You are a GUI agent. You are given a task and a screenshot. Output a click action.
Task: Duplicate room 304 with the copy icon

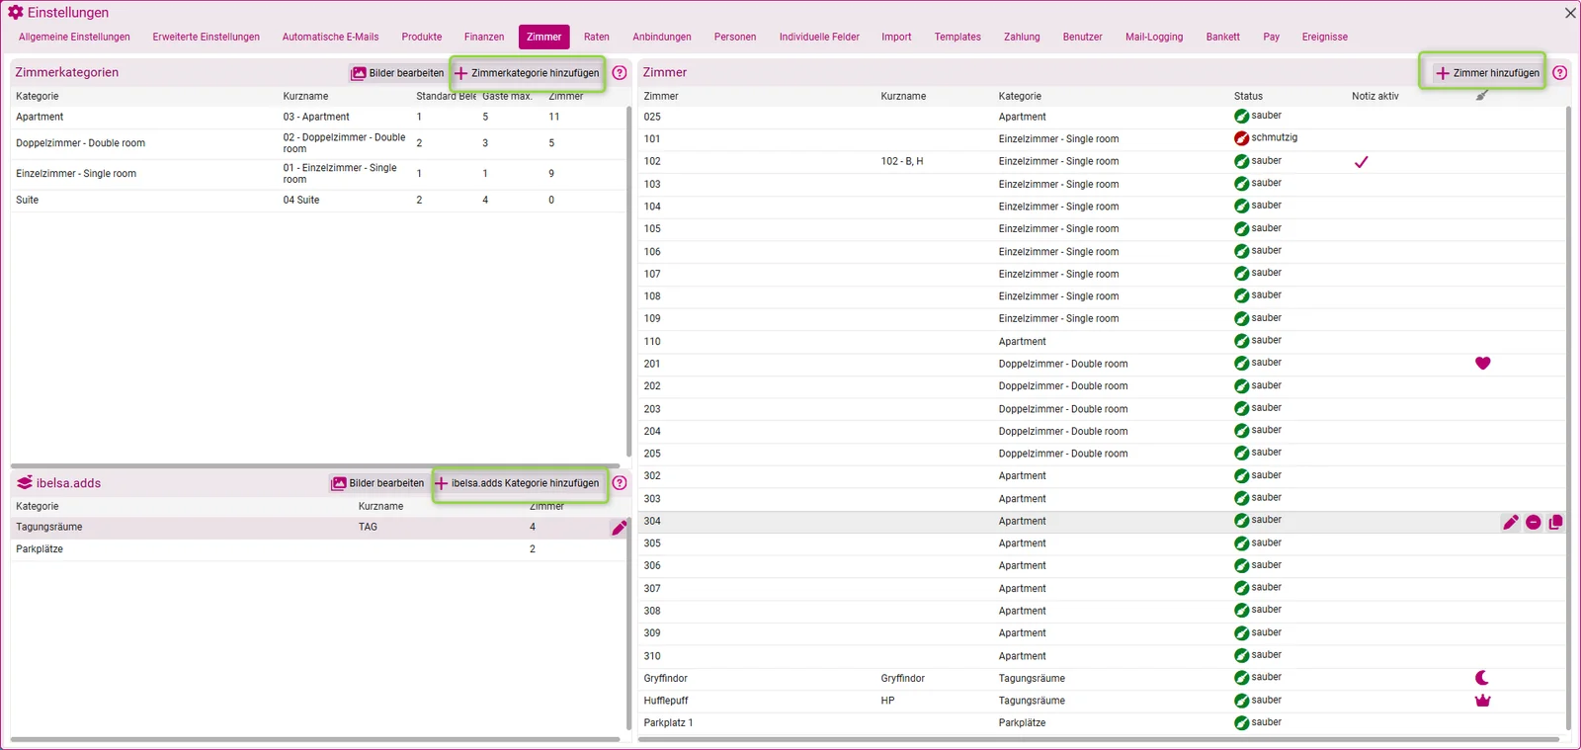point(1555,522)
